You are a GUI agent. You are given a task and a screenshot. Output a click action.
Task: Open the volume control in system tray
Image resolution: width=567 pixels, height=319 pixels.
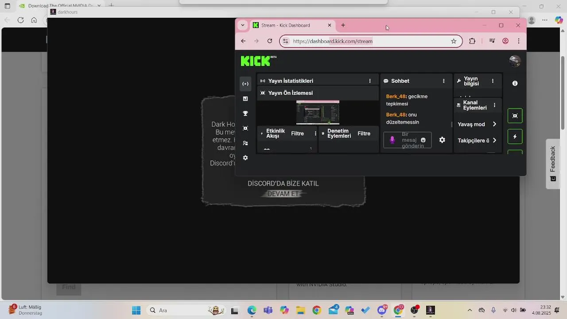point(513,310)
